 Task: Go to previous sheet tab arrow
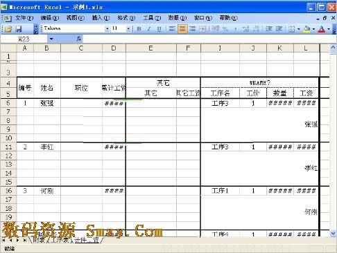tap(10, 241)
